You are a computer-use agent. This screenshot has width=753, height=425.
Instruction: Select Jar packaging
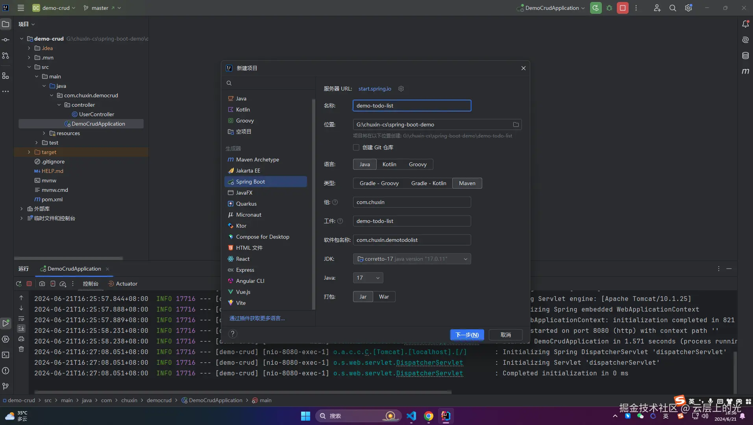tap(363, 297)
